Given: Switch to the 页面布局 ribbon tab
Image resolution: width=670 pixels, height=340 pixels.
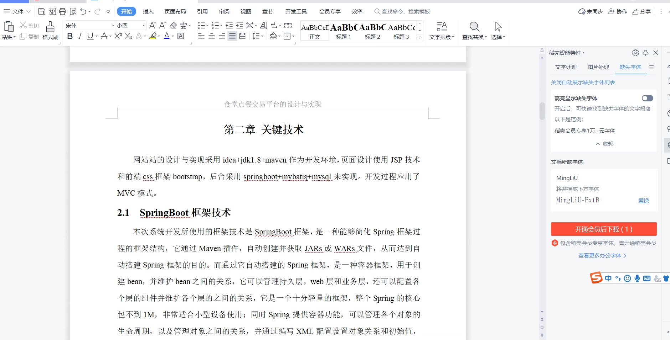Looking at the screenshot, I should click(x=175, y=11).
